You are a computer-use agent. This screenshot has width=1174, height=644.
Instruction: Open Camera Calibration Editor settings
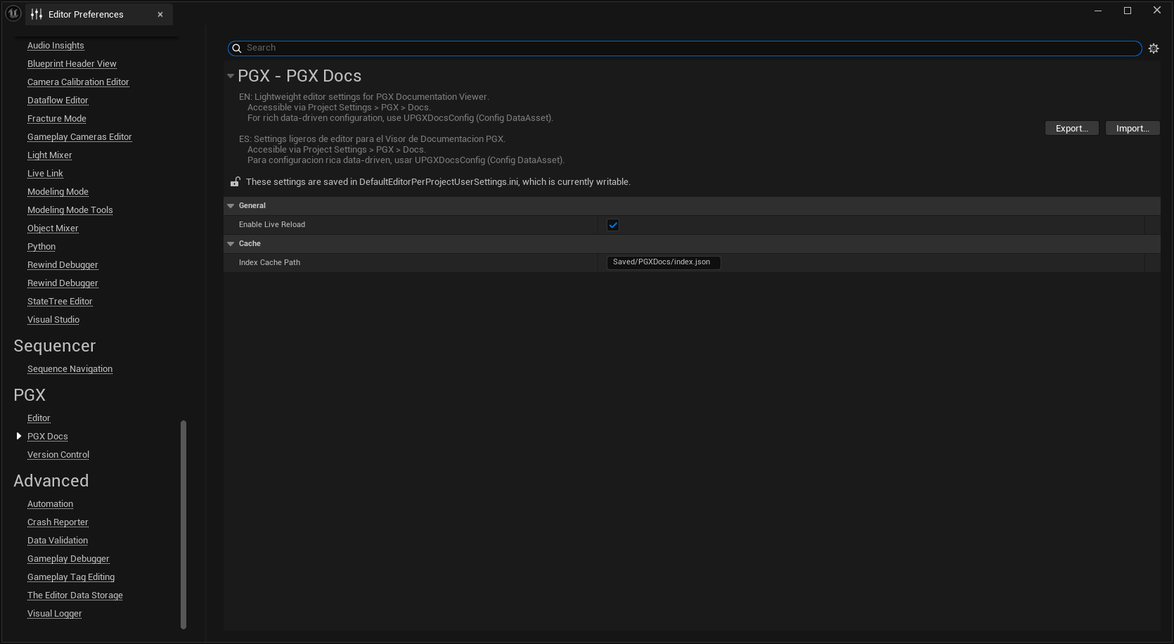pos(78,82)
